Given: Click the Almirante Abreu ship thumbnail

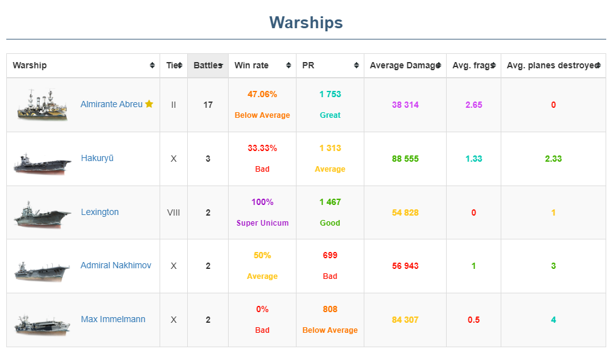Looking at the screenshot, I should click(x=43, y=105).
